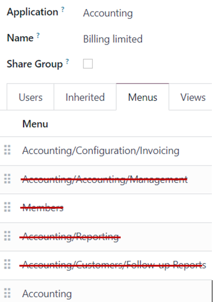Select the Accounting/Customers/Follow-up Reports entry

(114, 265)
